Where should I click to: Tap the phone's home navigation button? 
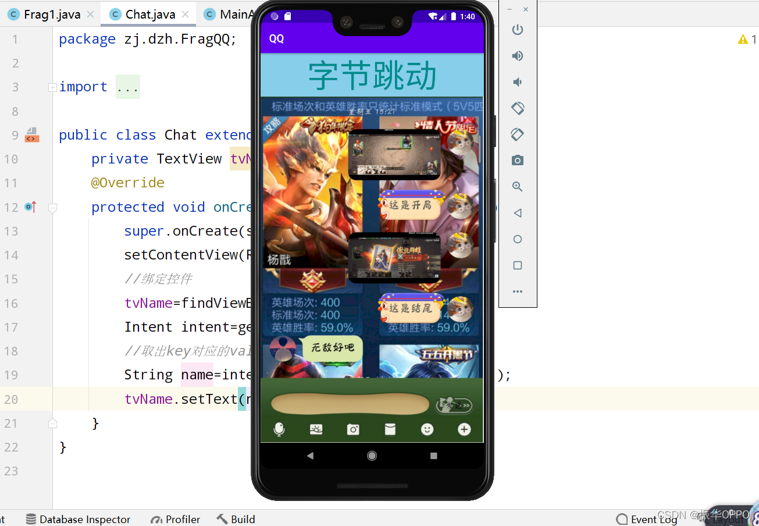(x=372, y=456)
